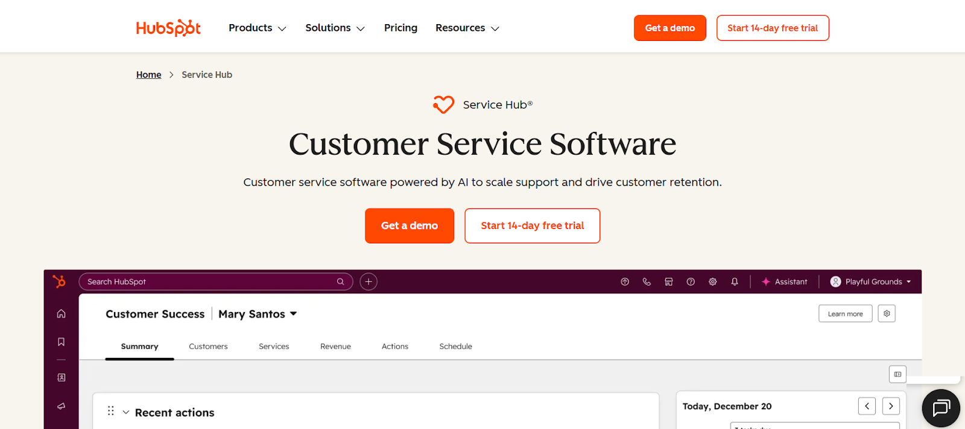Click the search magnifier icon

click(x=341, y=281)
